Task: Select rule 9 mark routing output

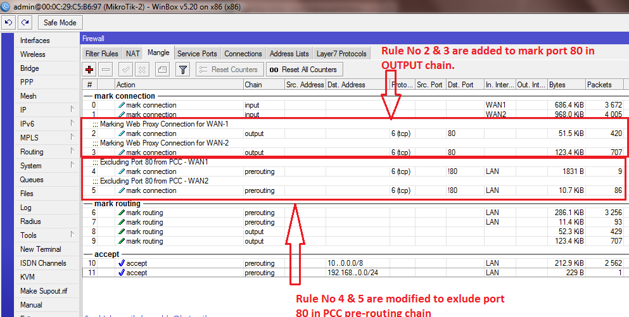Action: (354, 241)
